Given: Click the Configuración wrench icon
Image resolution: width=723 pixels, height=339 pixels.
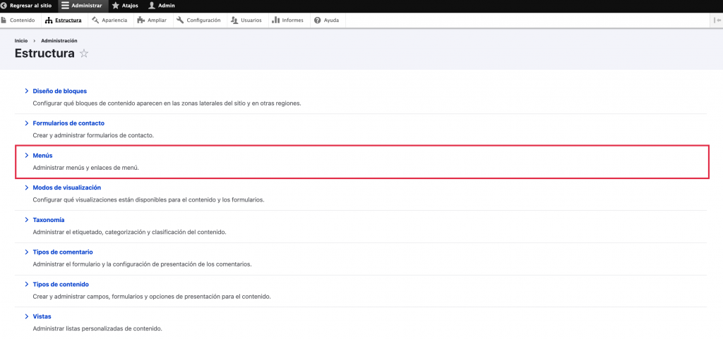Looking at the screenshot, I should [x=180, y=20].
